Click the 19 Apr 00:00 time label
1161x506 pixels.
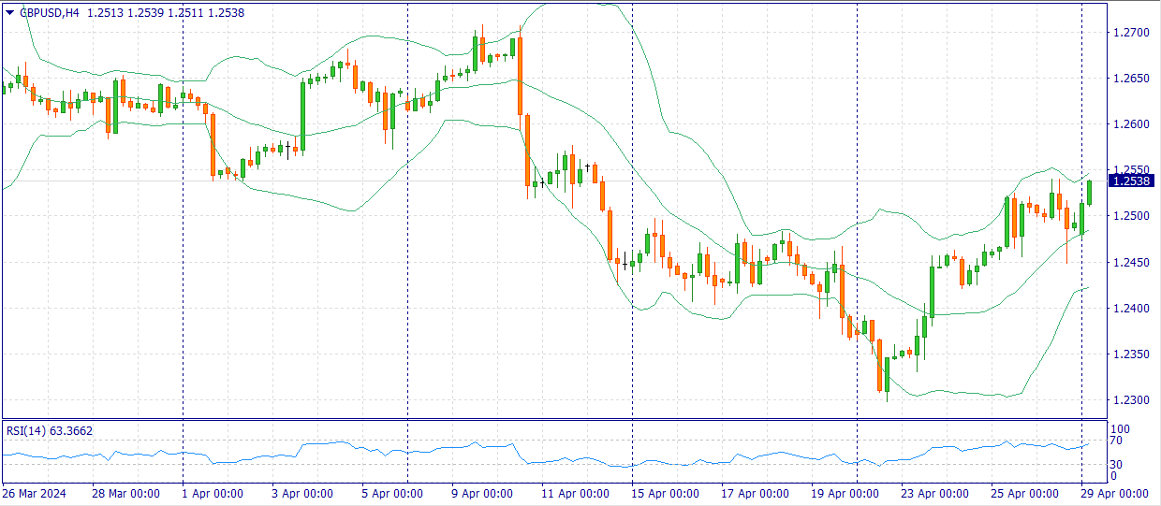[845, 494]
